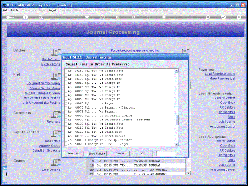Click the Cancel button in dialog
This screenshot has height=186, width=248.
point(120,153)
